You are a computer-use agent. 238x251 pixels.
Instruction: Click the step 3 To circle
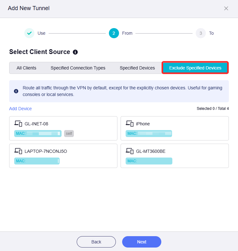coord(200,33)
